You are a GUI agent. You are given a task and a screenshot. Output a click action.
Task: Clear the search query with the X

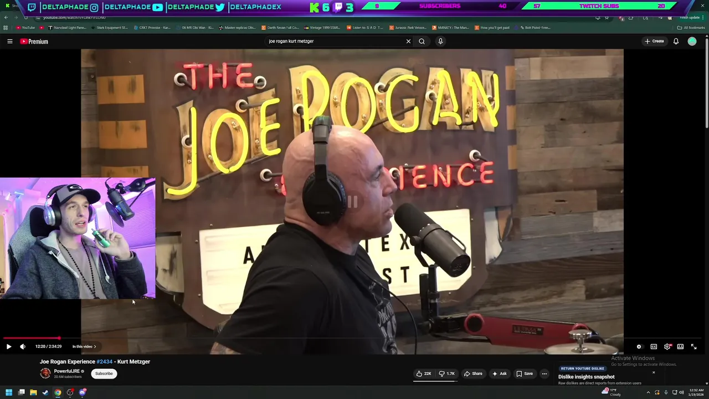tap(408, 41)
